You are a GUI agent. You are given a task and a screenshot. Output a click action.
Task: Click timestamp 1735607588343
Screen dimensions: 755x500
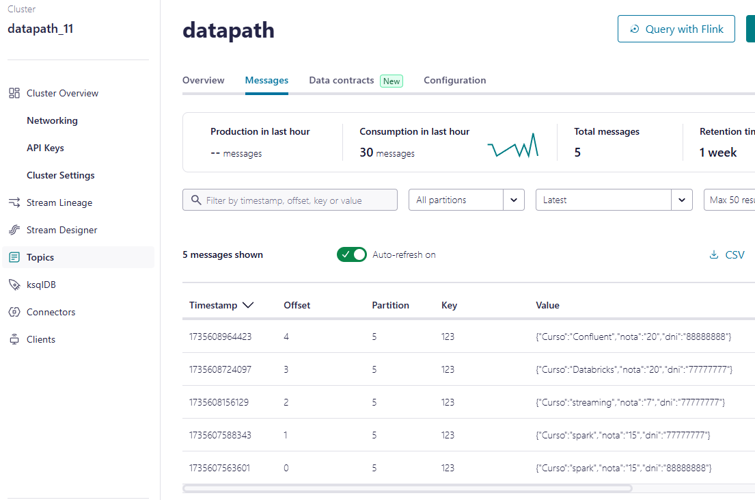click(x=220, y=435)
